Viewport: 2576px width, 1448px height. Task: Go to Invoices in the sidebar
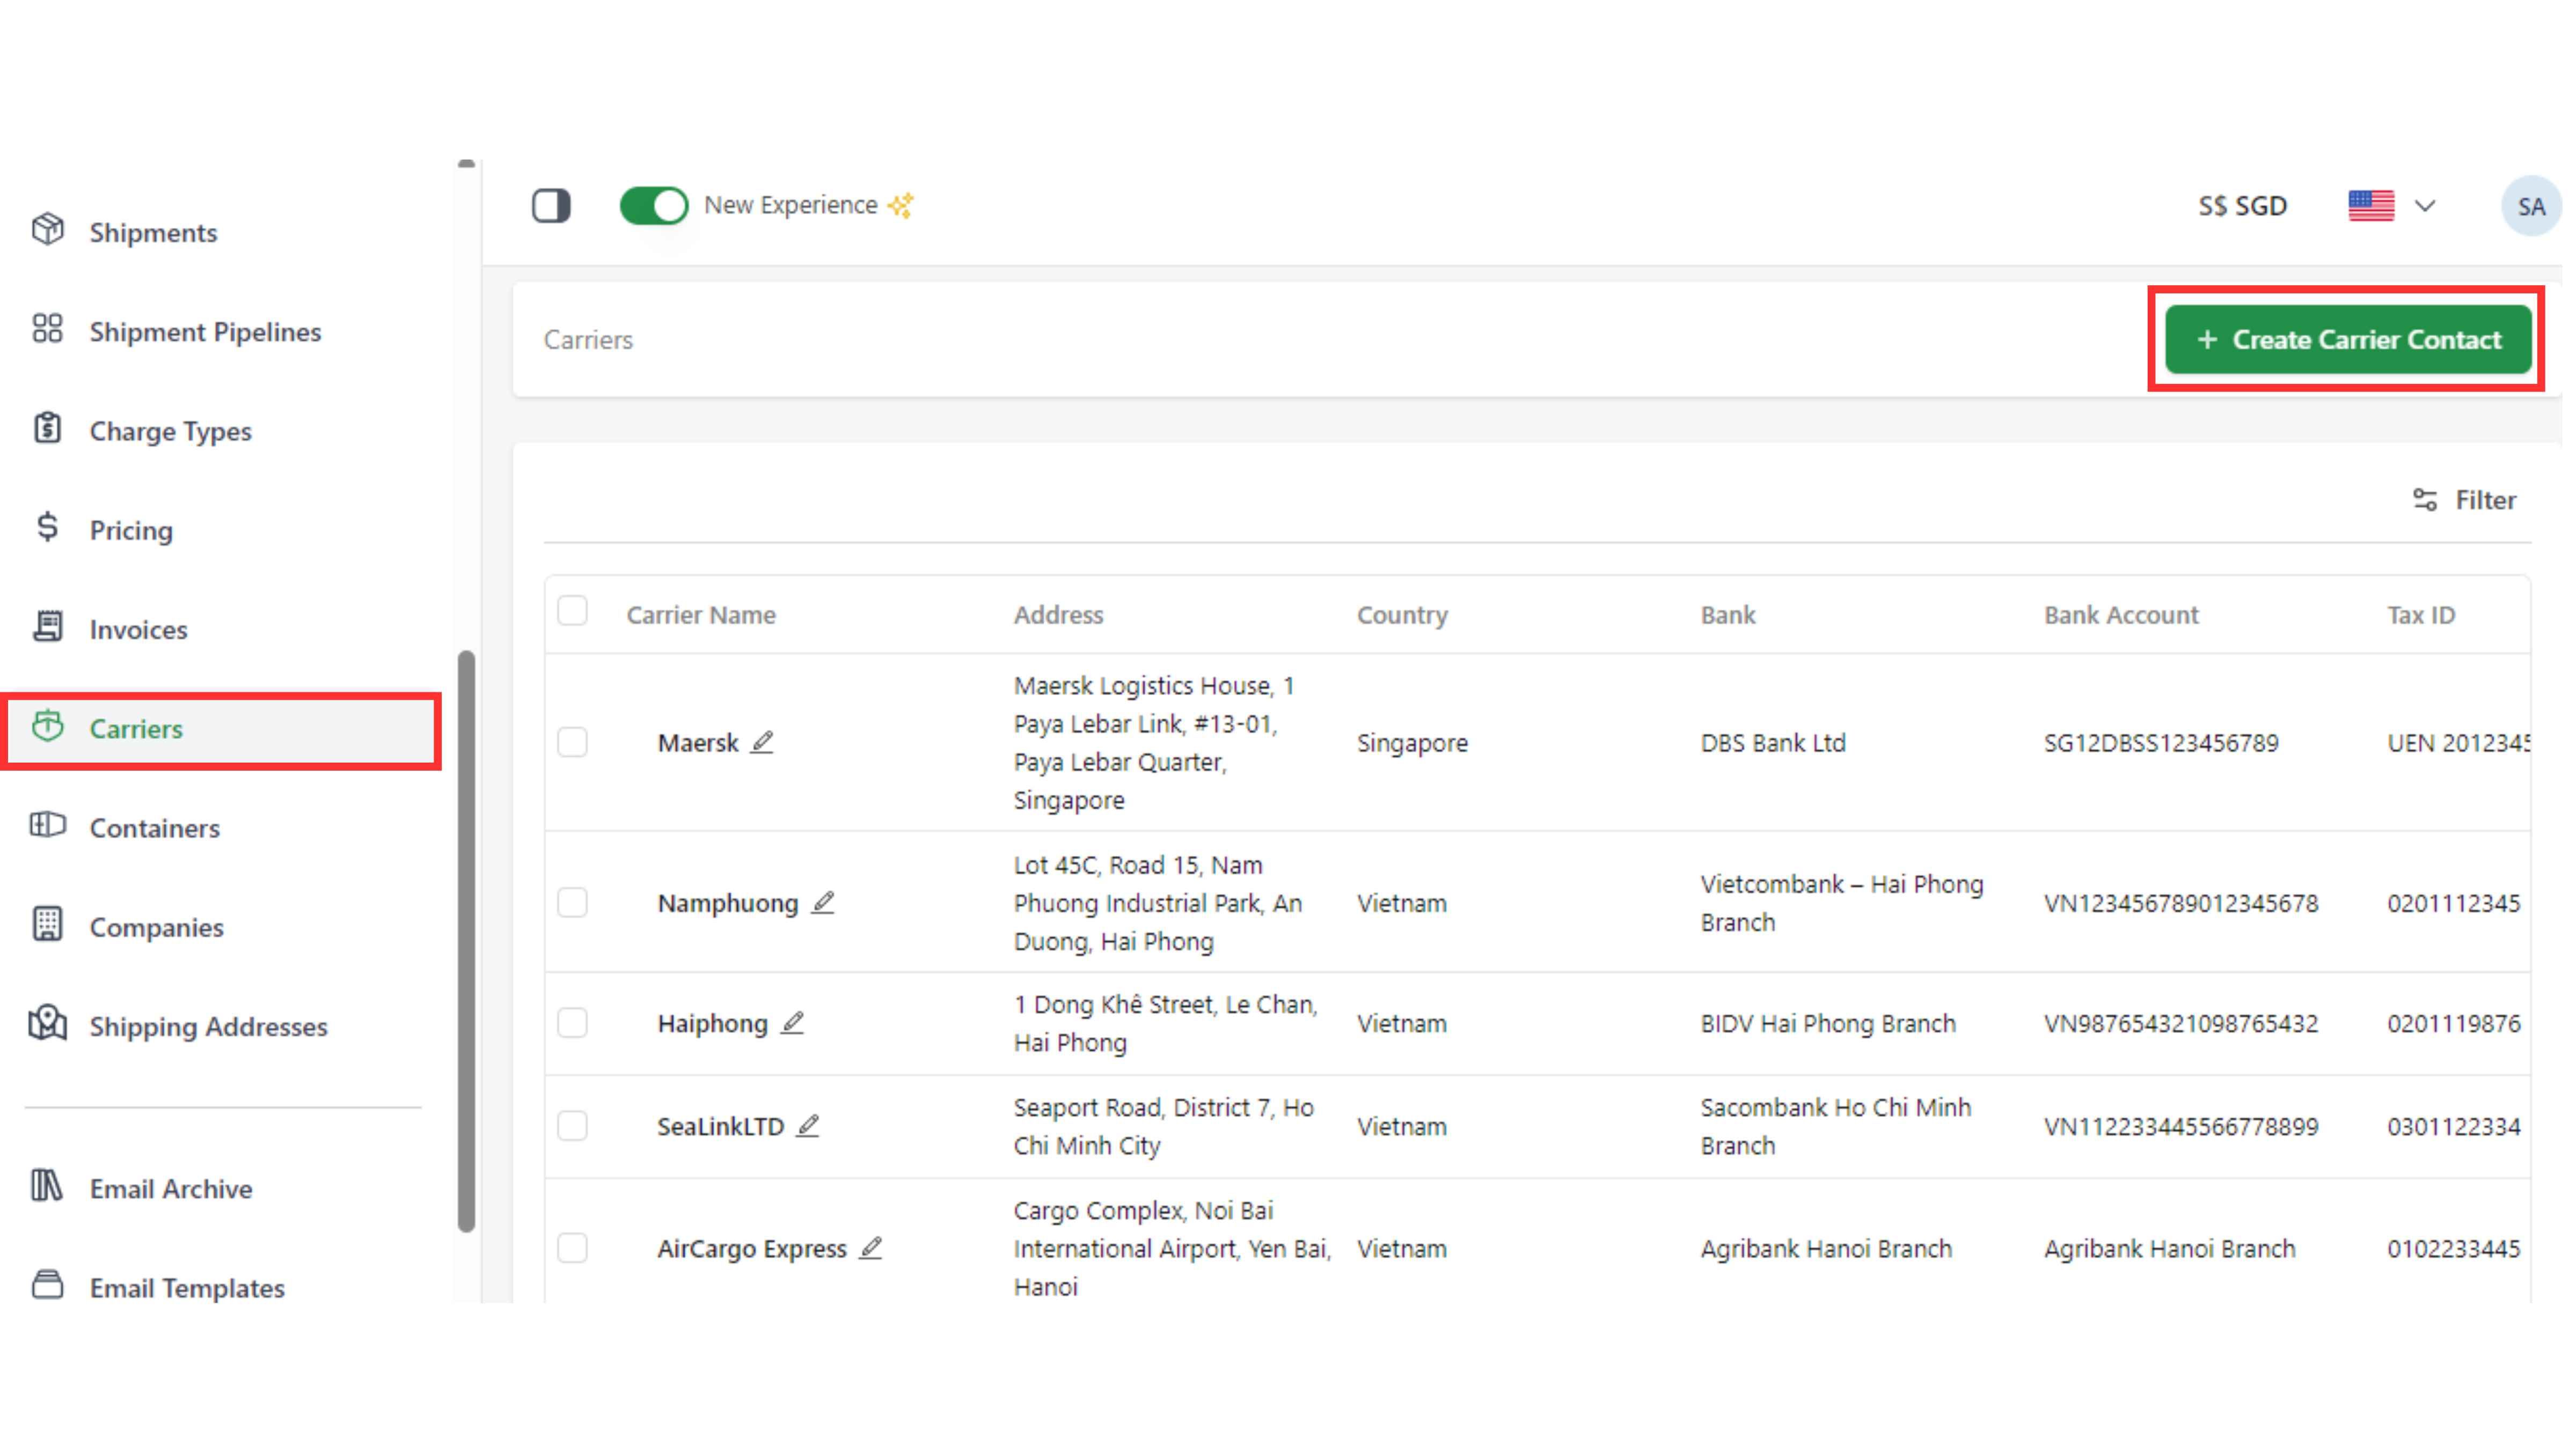(x=138, y=630)
